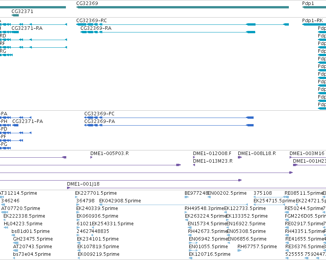Select EST EK254331.5prime
The height and width of the screenshot is (260, 326).
pyautogui.click(x=113, y=224)
